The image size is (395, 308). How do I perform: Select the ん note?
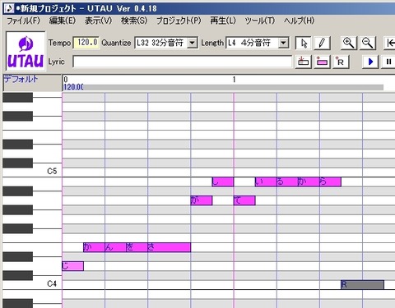(115, 247)
